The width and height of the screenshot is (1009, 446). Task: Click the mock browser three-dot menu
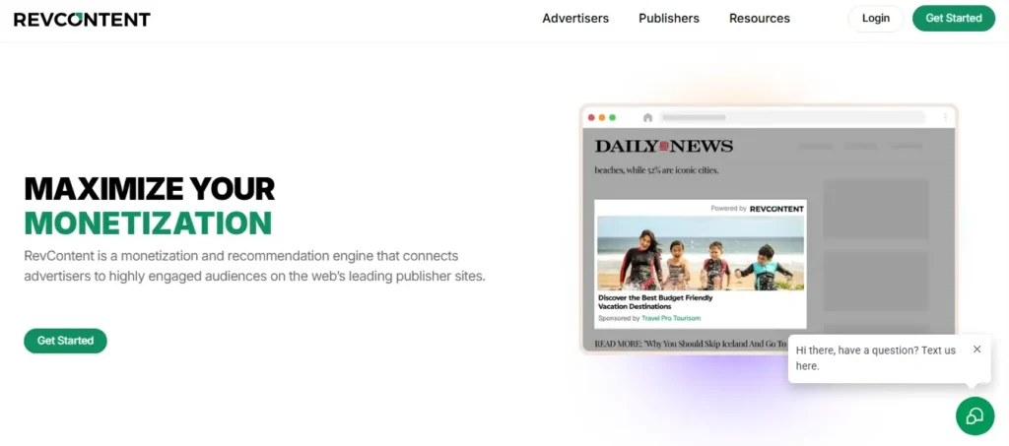[x=945, y=117]
